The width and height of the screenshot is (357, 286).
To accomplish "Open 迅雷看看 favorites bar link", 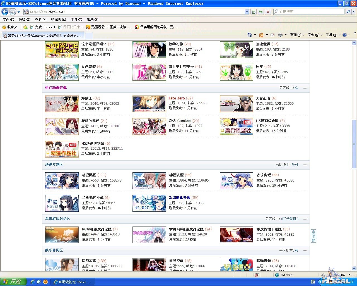I will tap(108, 27).
